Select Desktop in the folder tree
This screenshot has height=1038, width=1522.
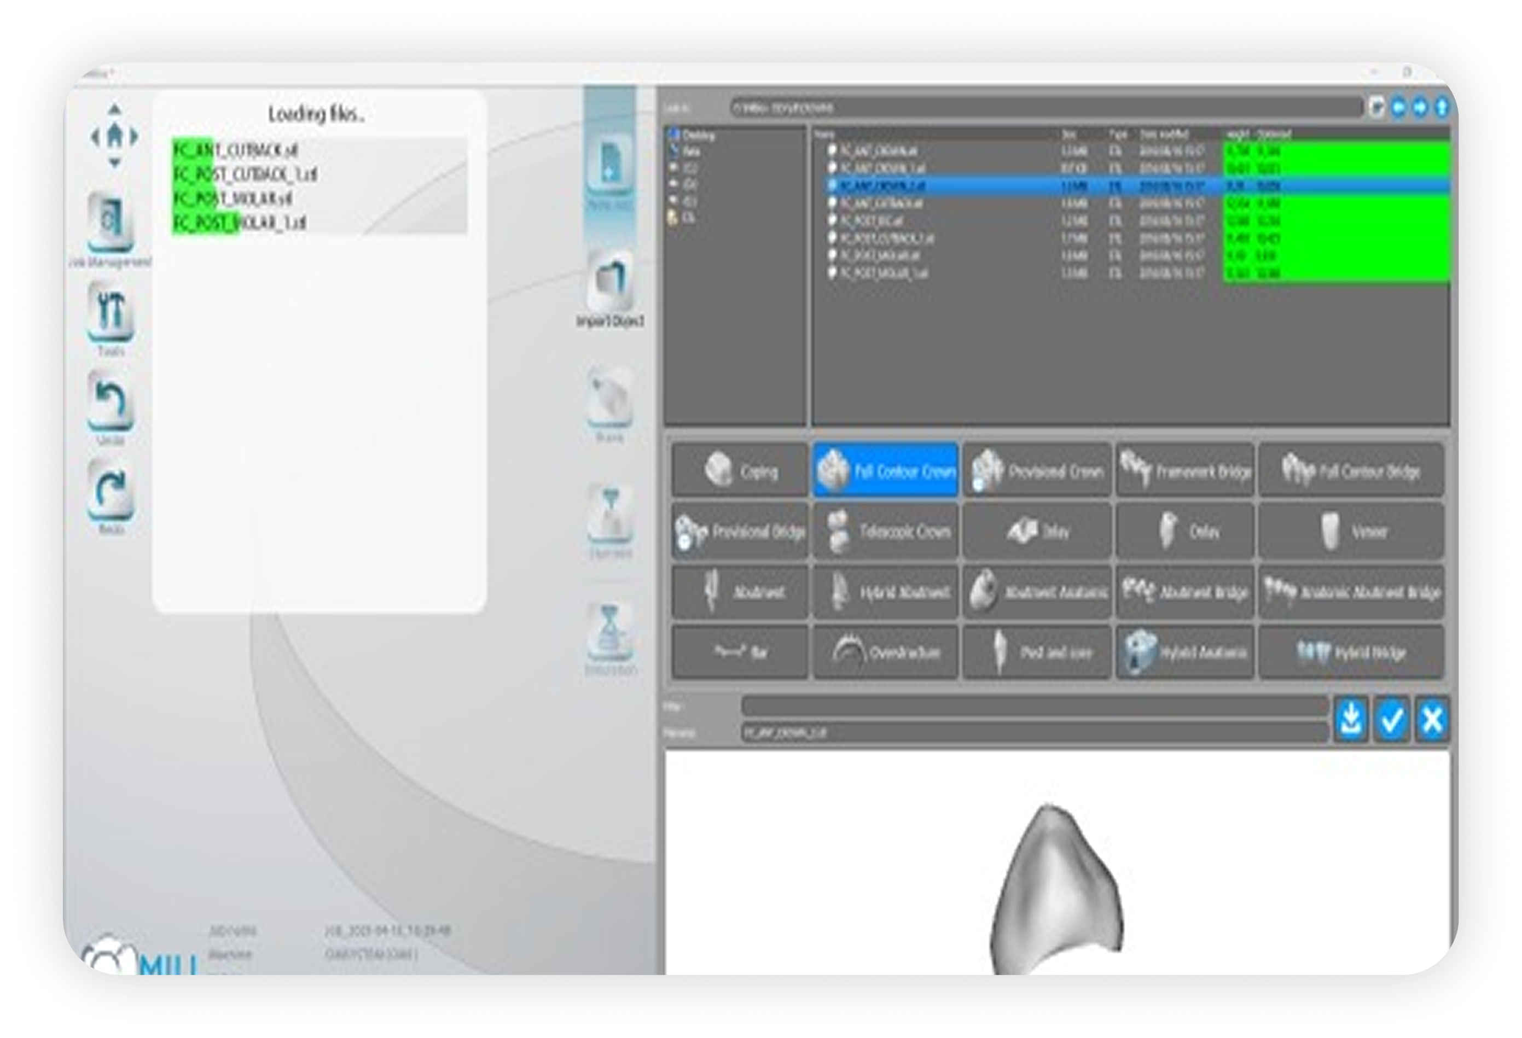click(x=692, y=135)
